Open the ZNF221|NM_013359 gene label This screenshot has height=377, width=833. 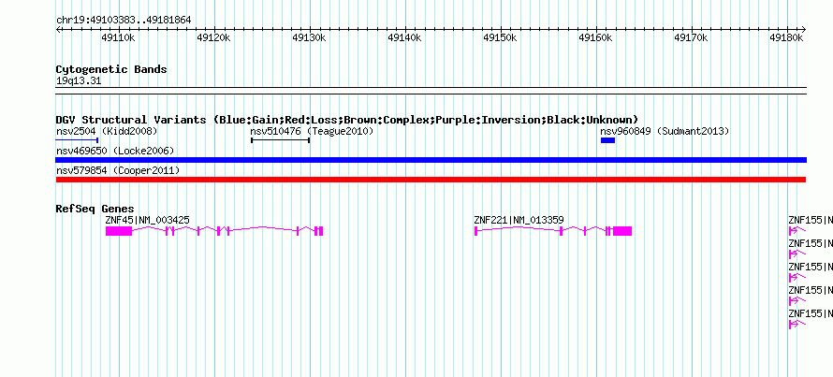[519, 220]
